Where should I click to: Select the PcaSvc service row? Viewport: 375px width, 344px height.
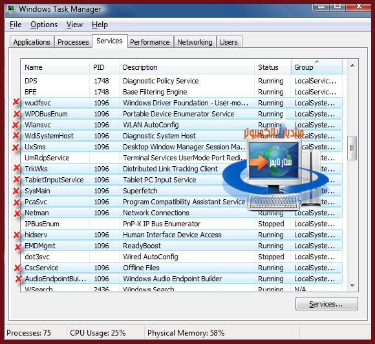pos(182,202)
